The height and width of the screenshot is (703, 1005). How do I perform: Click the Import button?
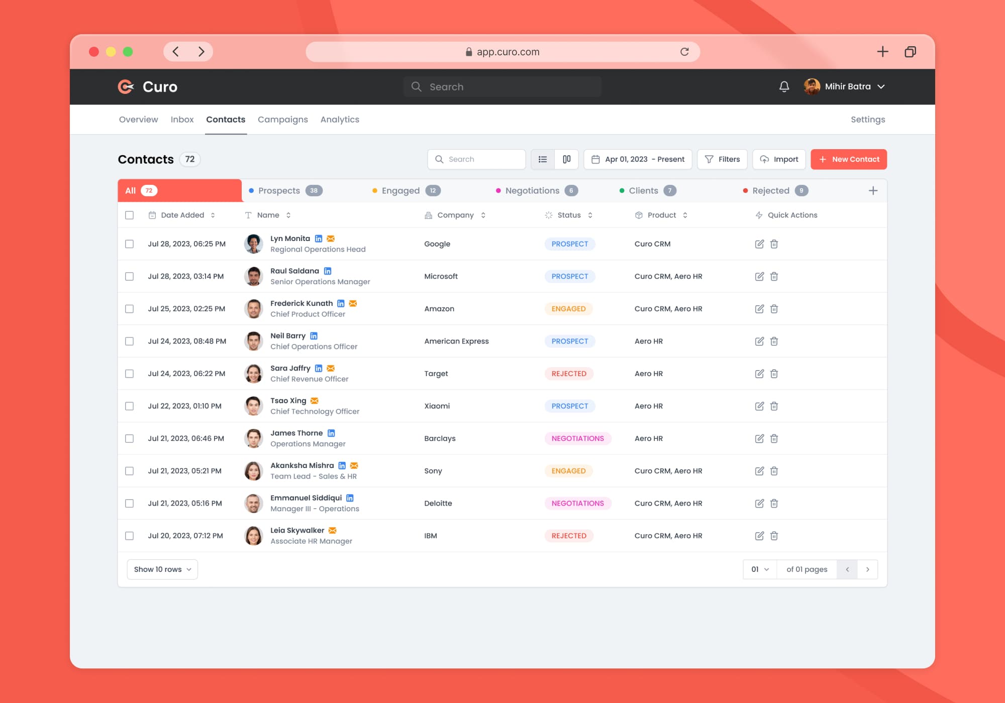(x=779, y=159)
